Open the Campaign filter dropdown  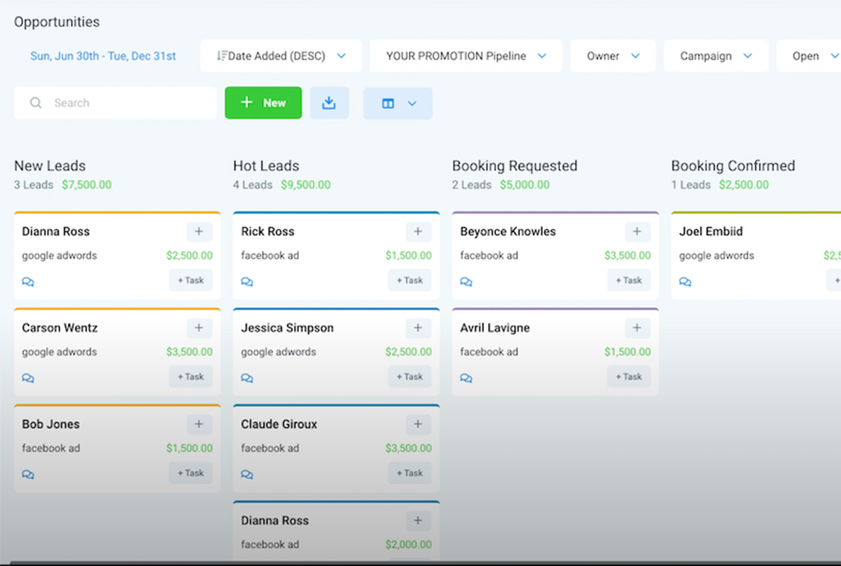click(x=715, y=56)
